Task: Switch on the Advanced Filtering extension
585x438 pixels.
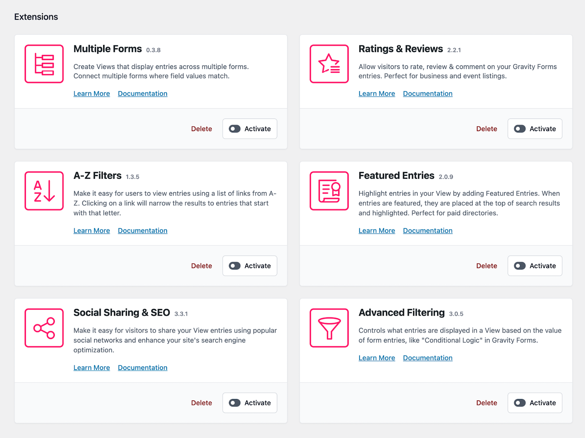Action: [535, 403]
